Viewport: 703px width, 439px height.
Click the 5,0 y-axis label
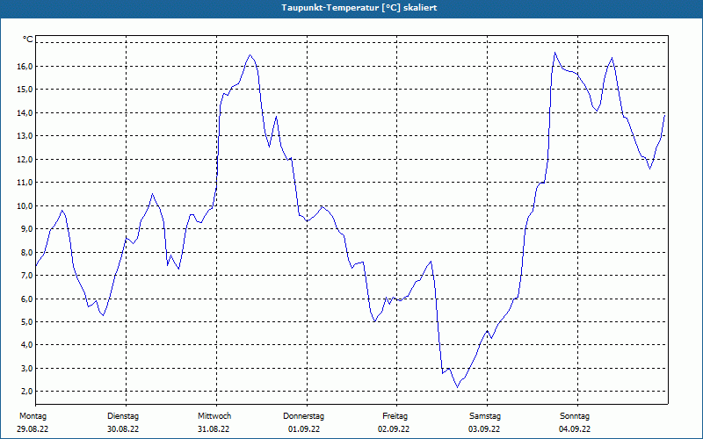pos(27,321)
